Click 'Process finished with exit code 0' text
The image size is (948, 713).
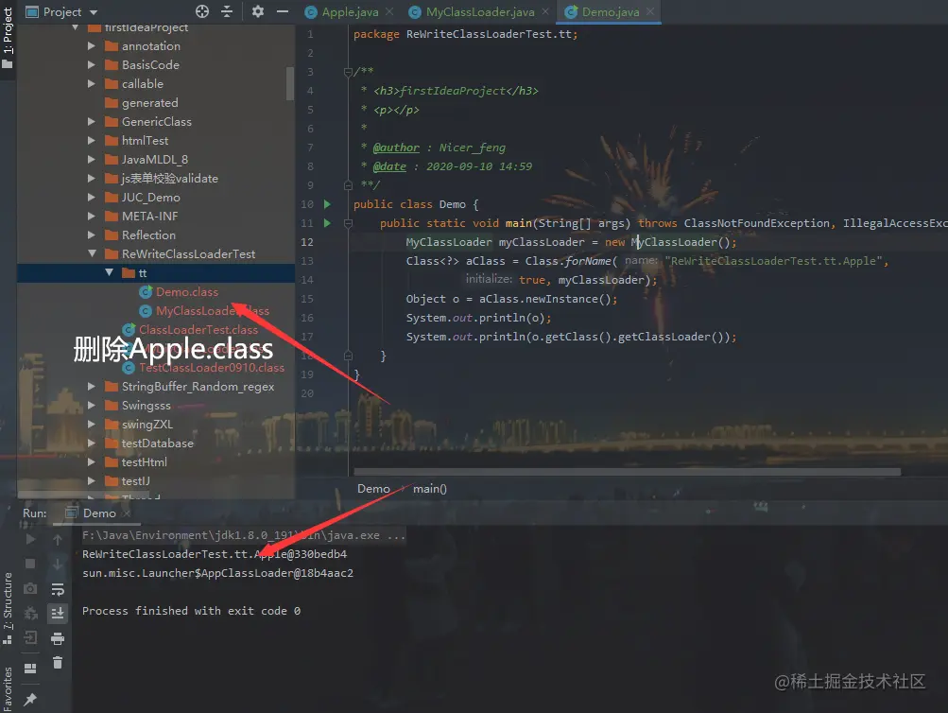[191, 611]
